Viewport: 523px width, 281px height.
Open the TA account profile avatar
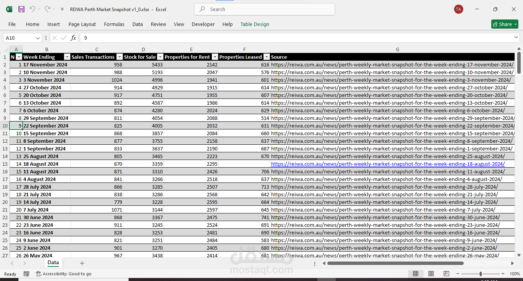pos(458,9)
